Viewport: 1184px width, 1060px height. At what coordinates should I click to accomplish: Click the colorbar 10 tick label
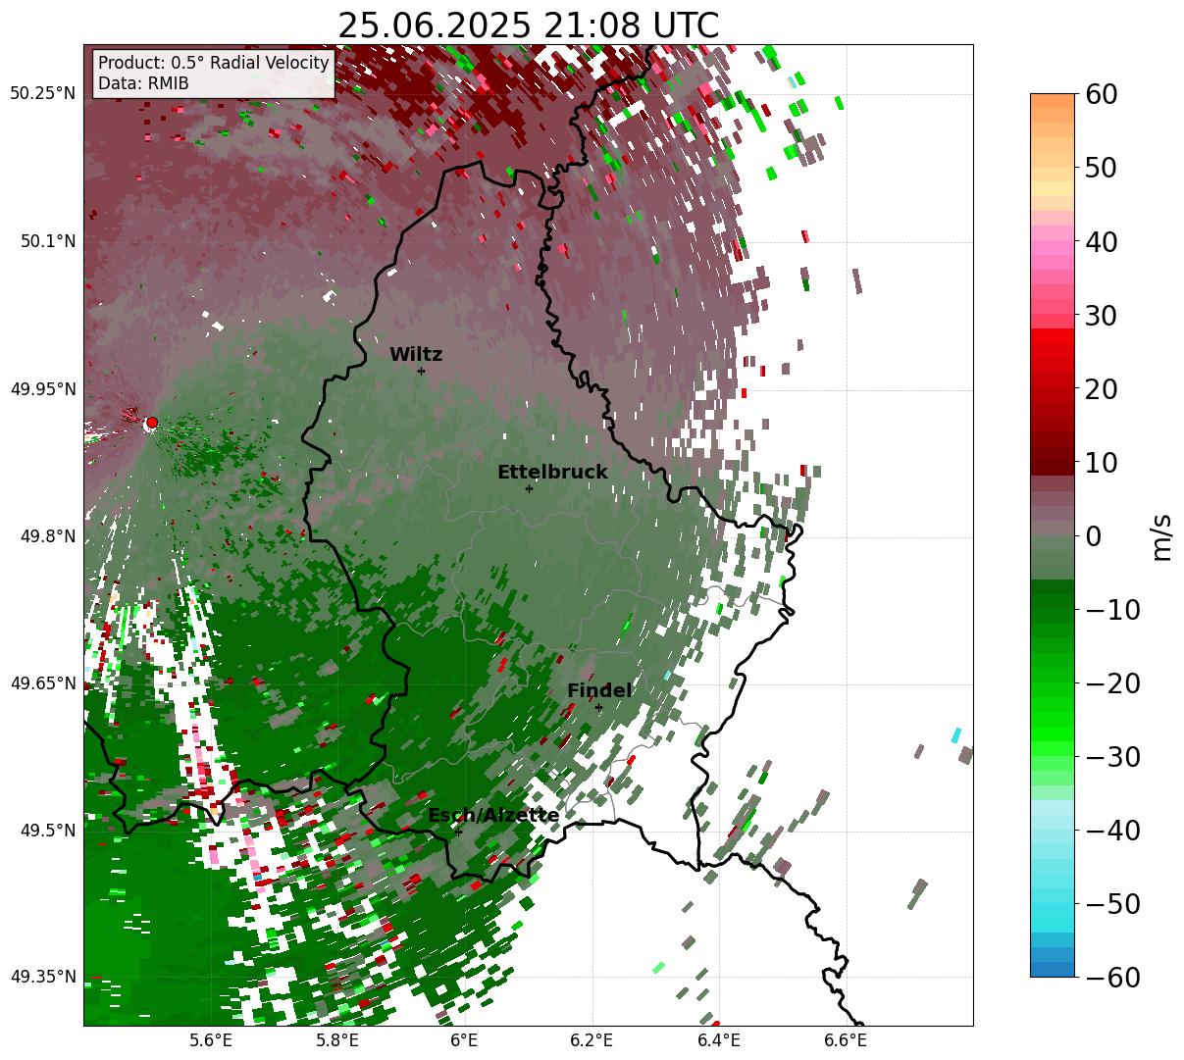1100,462
